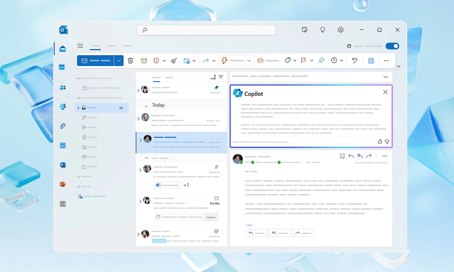Give Copilot's summary a thumbs up

[380, 141]
